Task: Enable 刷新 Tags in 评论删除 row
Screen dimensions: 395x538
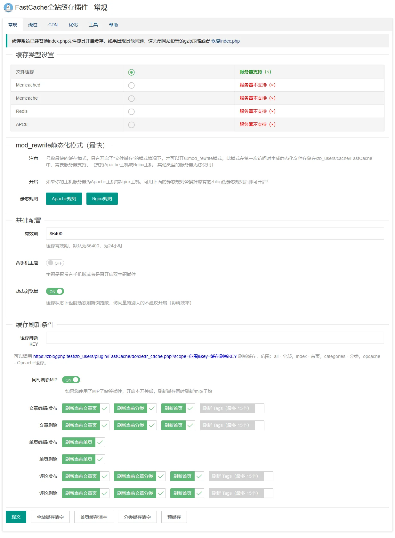Action: 241,493
